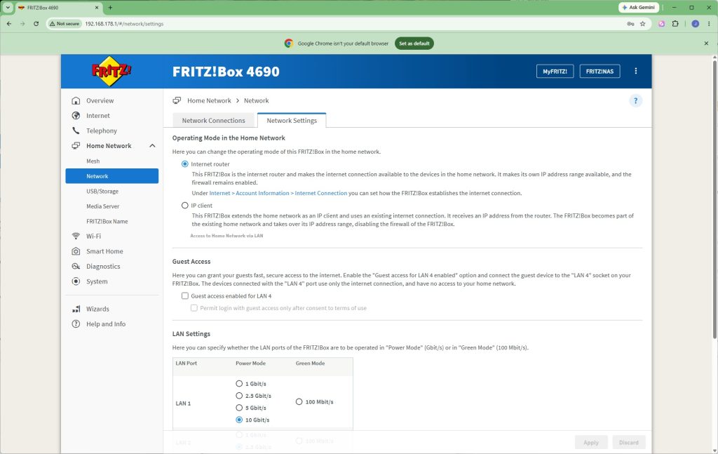Screen dimensions: 718x454
Task: Click the MyFRITZ! button
Action: pyautogui.click(x=555, y=72)
